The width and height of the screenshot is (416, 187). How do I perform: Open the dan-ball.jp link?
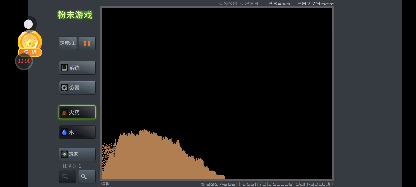314,184
